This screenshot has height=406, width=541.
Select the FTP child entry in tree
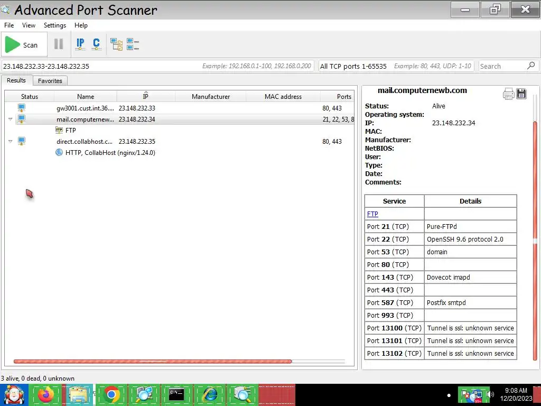(x=70, y=130)
